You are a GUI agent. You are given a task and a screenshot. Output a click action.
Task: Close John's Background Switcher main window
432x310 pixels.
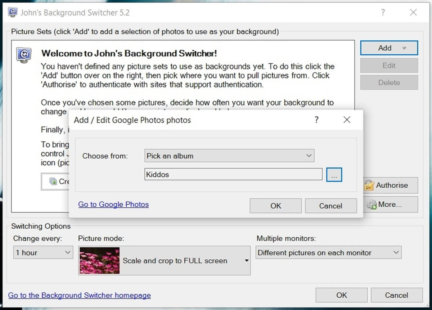coord(413,13)
